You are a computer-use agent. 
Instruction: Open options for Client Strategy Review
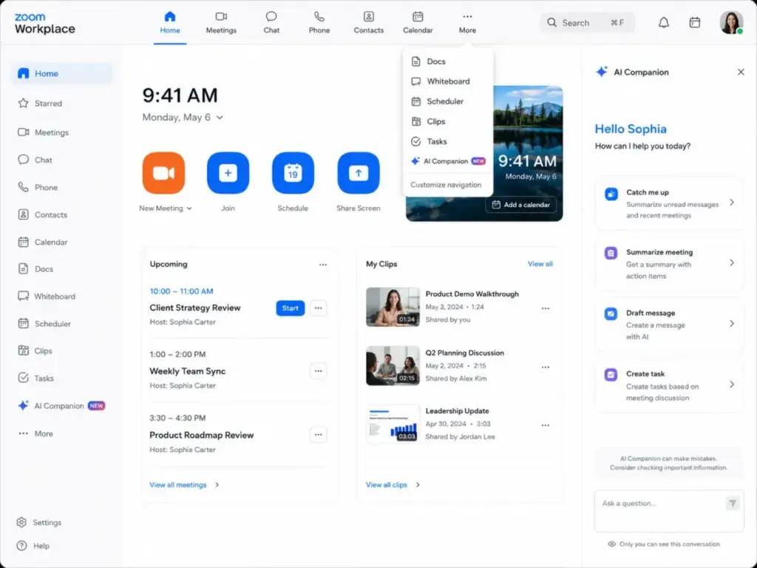318,308
